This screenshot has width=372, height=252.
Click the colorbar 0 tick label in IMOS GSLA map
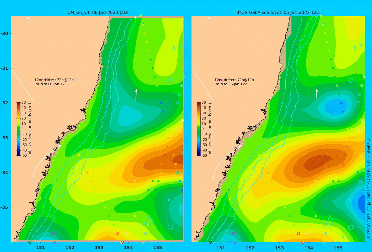click(202, 129)
